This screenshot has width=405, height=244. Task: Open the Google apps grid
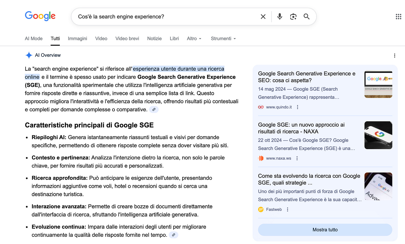398,17
